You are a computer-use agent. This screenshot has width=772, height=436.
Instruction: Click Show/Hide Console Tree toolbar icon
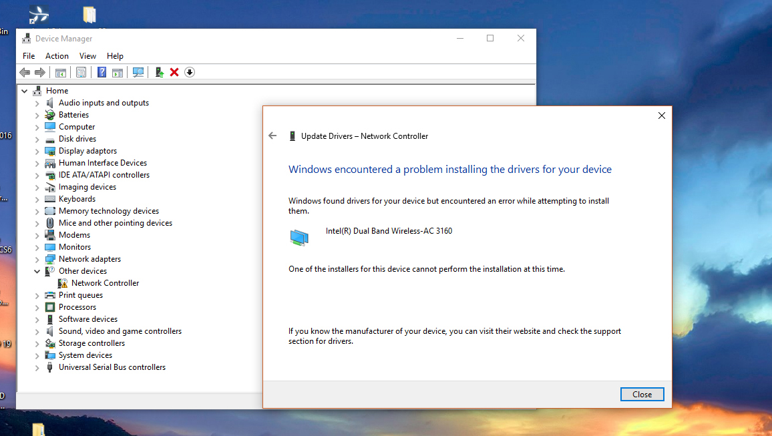point(61,72)
